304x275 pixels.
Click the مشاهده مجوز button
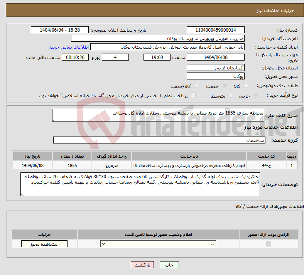tap(44, 244)
